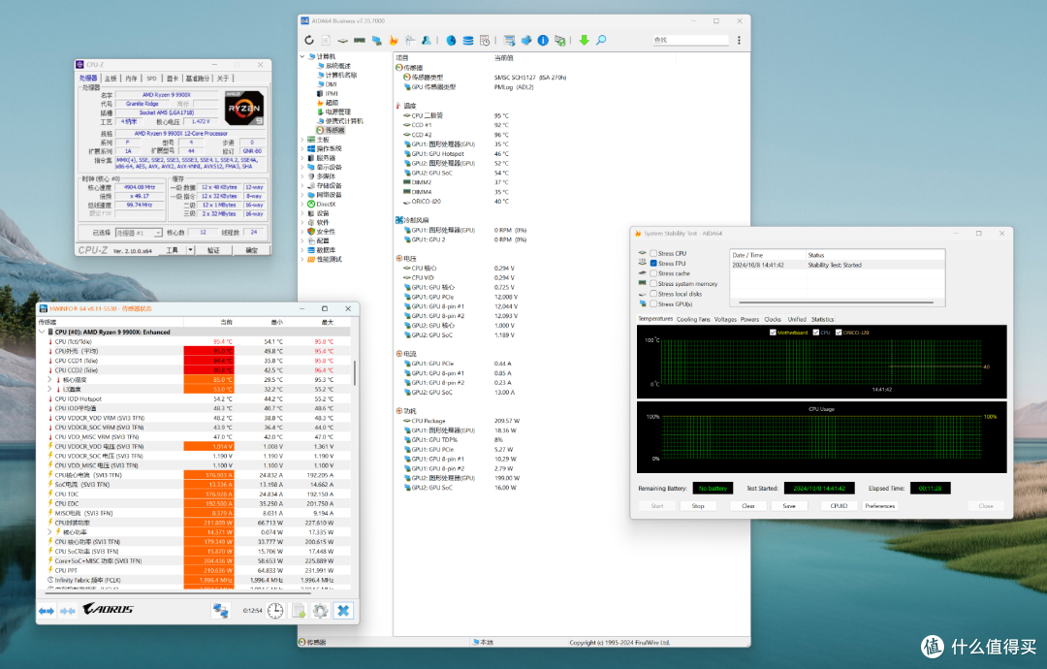Open the SPD tab in CPU-Z

(x=152, y=79)
